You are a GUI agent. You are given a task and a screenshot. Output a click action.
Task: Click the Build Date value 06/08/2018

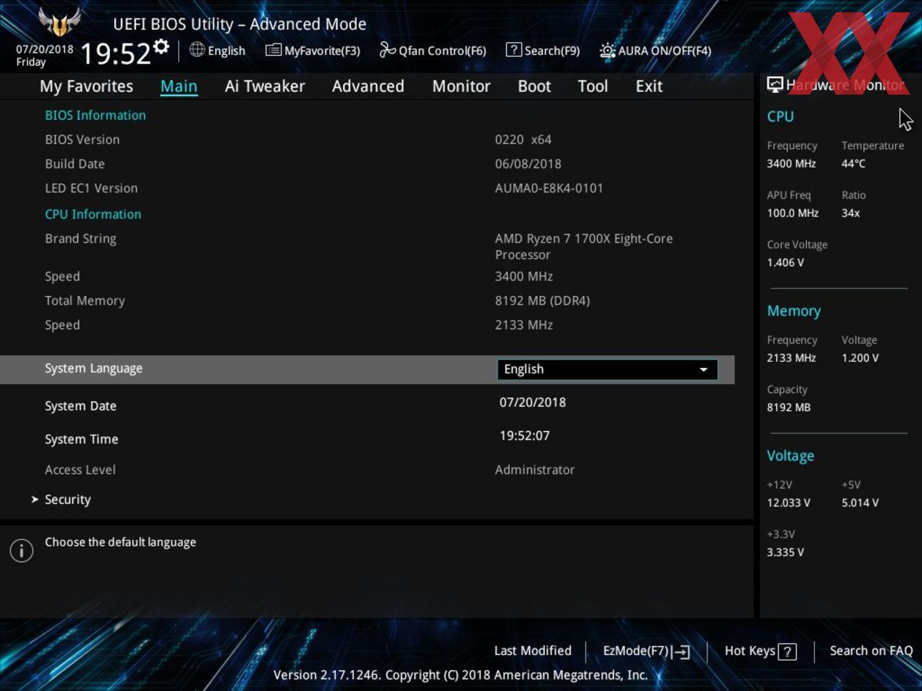click(x=528, y=164)
